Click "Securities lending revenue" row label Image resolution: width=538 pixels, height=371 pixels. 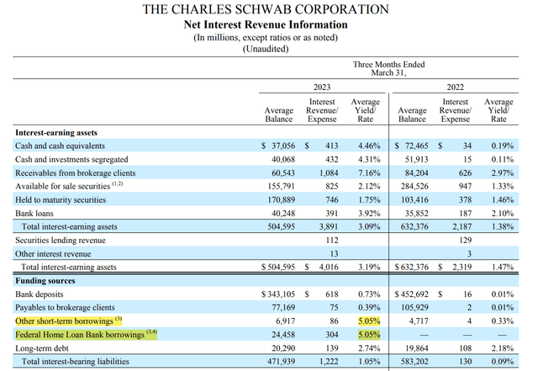61,241
